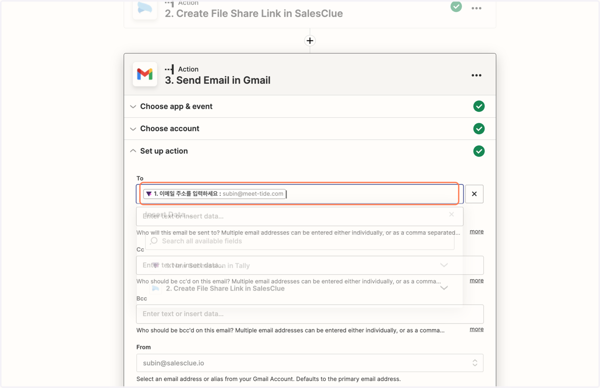Expand Create File Share Link in SalesClue list
Screen dimensions: 600x388
coord(444,288)
